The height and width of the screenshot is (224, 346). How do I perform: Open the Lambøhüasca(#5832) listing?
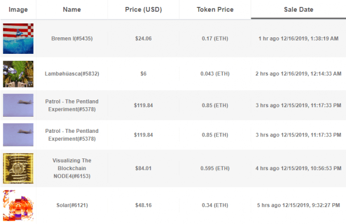pos(72,74)
